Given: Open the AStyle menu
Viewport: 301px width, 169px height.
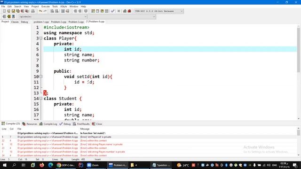Looking at the screenshot, I should (x=63, y=6).
